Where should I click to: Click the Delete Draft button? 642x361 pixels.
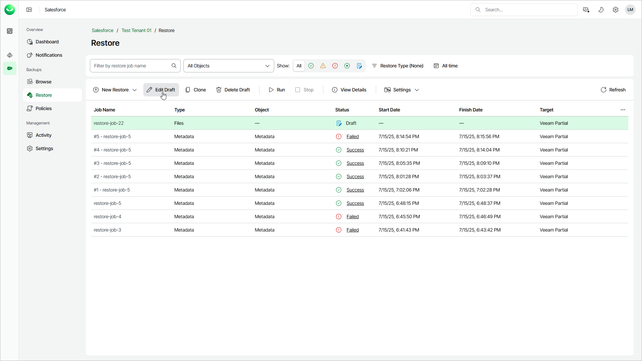(233, 90)
